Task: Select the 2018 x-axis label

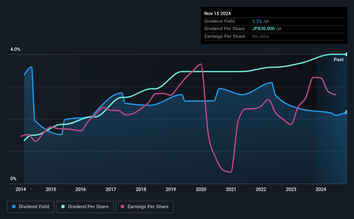Action: 141,189
